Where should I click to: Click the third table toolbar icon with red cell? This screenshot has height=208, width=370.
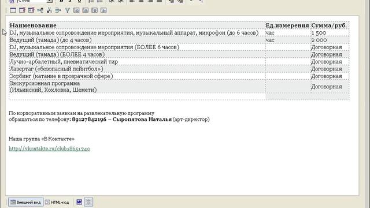point(31,10)
